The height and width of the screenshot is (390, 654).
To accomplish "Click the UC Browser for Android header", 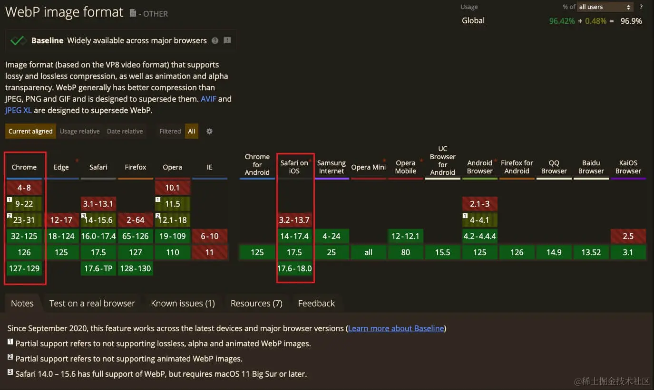I will coord(443,161).
